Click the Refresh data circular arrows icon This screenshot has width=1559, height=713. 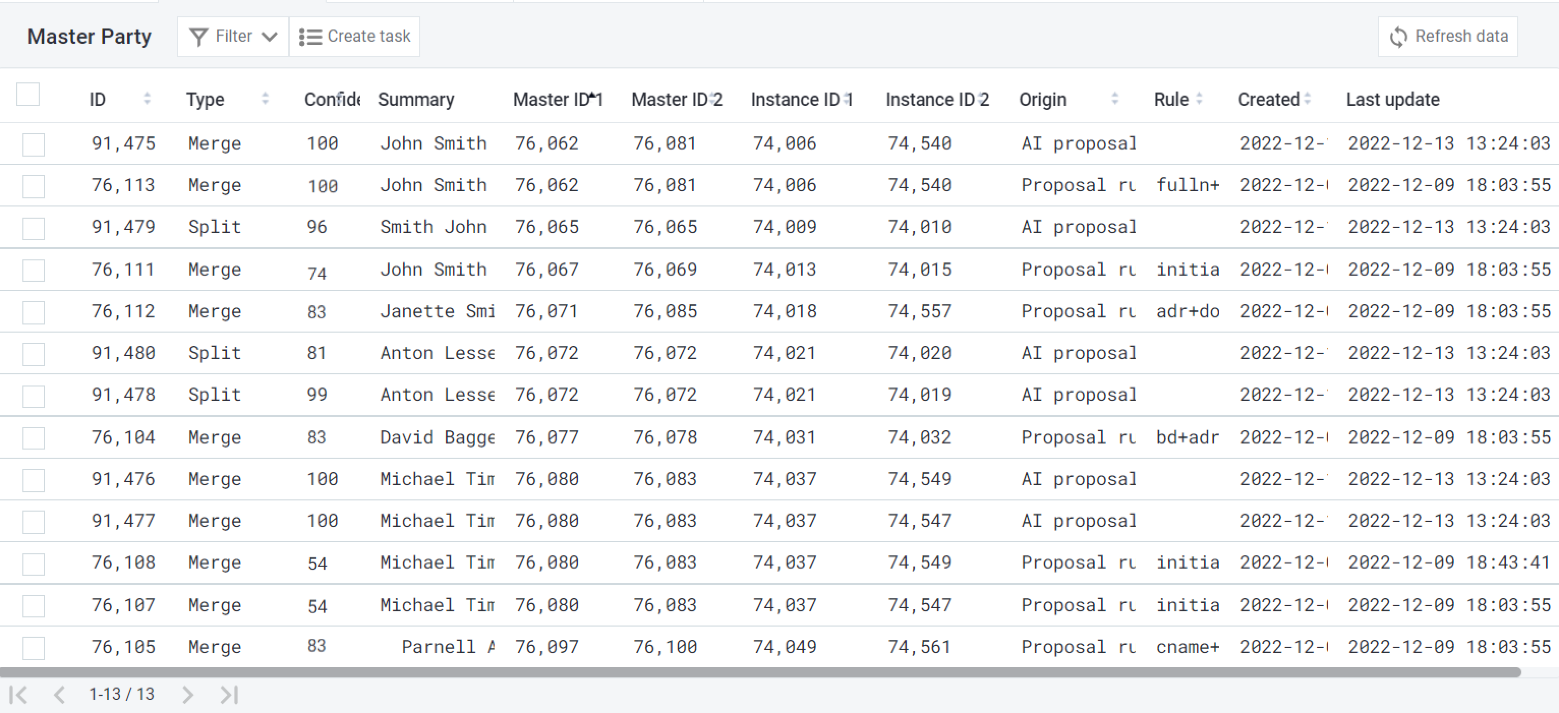click(x=1398, y=37)
